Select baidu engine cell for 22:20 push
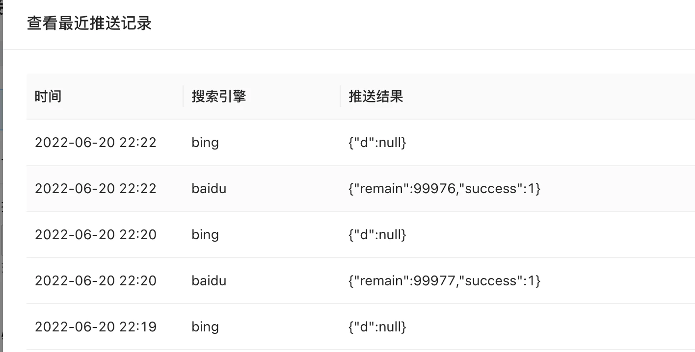Screen dimensions: 695x352 (209, 281)
